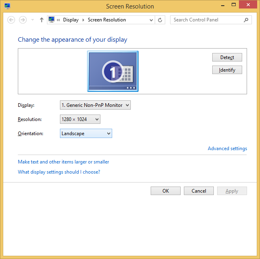Open the recent locations dropdown arrow

[32, 20]
